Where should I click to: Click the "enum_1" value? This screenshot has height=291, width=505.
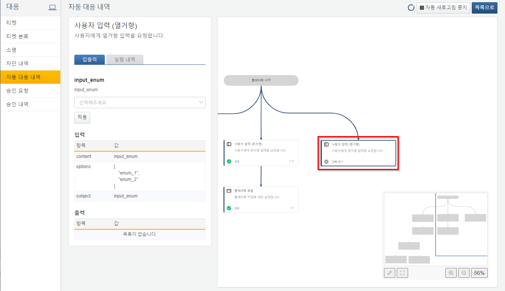tap(129, 173)
